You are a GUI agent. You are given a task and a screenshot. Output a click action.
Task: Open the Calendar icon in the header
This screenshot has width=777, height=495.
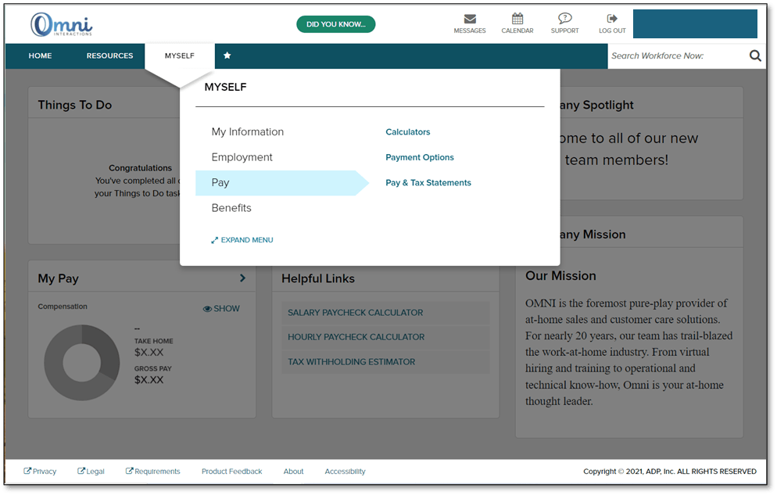[x=517, y=17]
